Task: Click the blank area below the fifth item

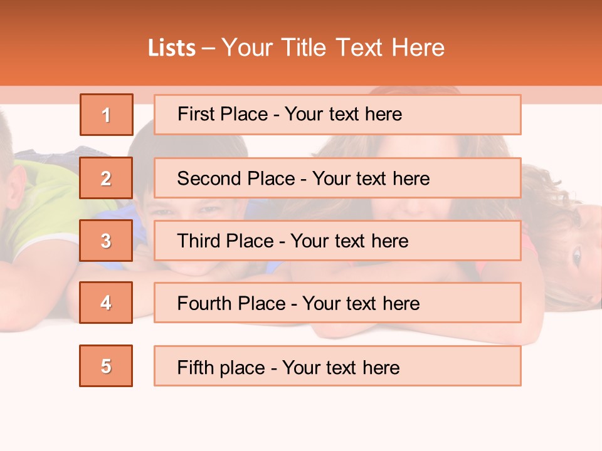Action: point(301,420)
